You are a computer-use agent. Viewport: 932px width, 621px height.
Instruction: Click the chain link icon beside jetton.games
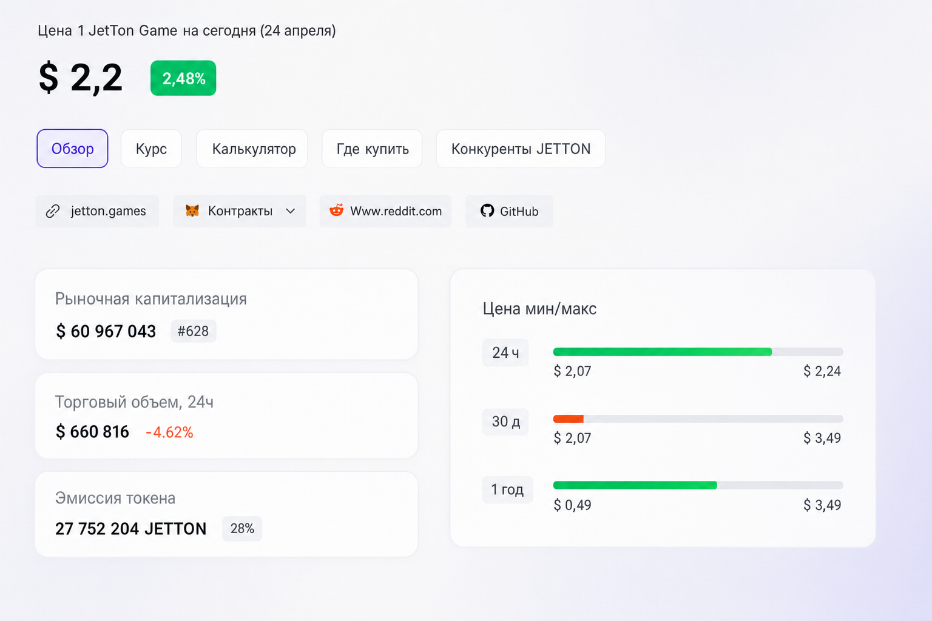point(53,211)
